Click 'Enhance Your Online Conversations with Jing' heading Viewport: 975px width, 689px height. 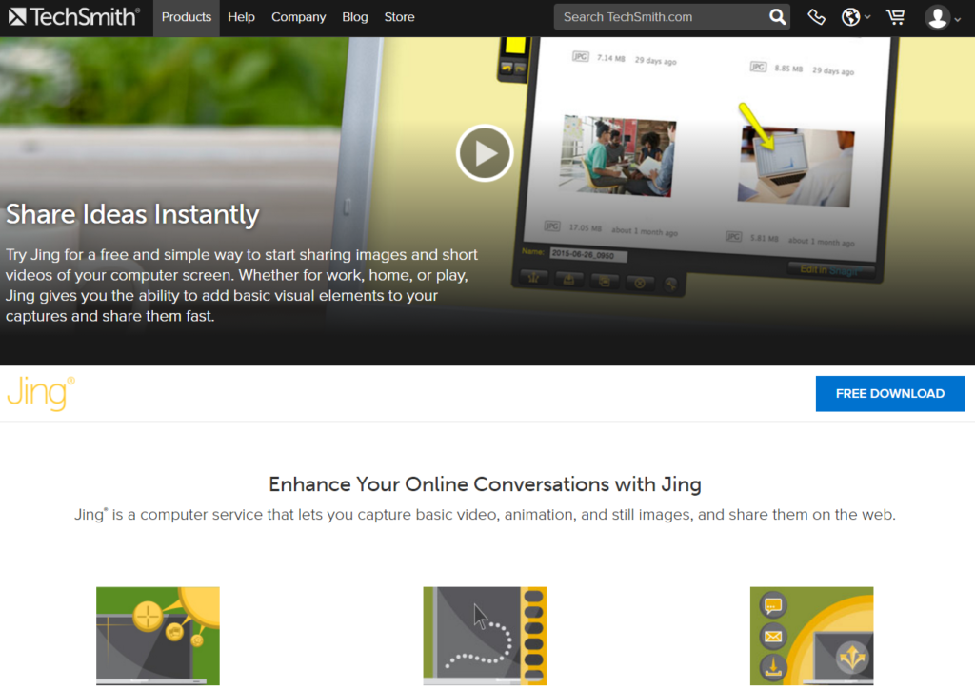(485, 484)
